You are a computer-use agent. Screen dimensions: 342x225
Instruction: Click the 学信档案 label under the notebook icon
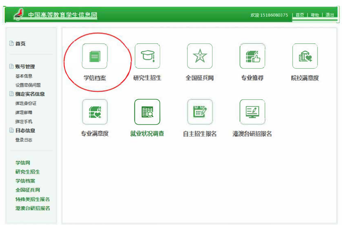point(95,78)
